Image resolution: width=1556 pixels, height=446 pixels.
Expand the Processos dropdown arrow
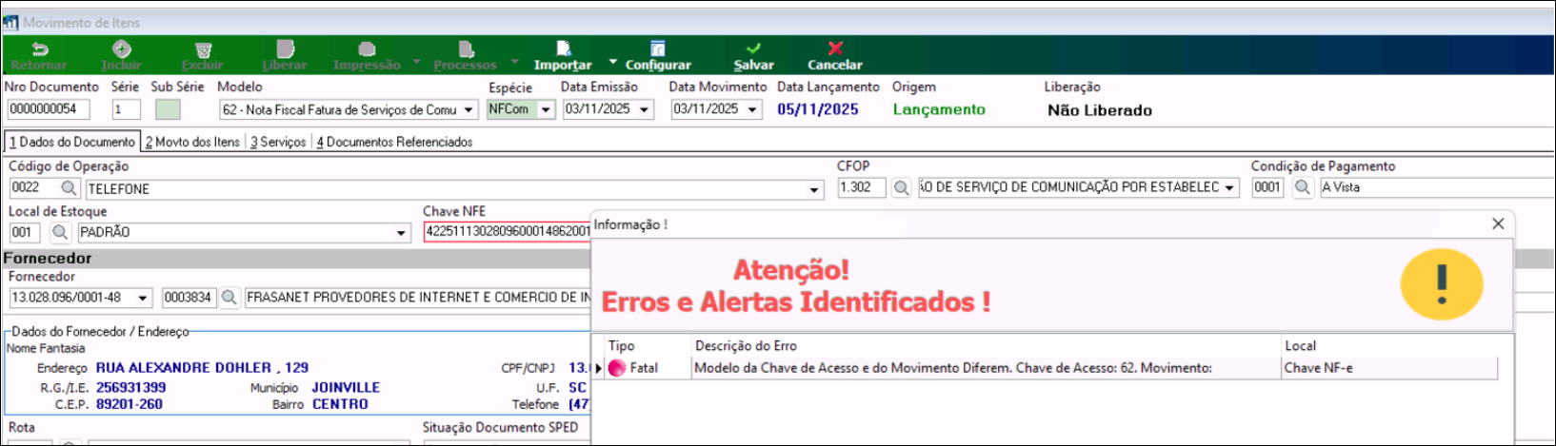pos(514,63)
